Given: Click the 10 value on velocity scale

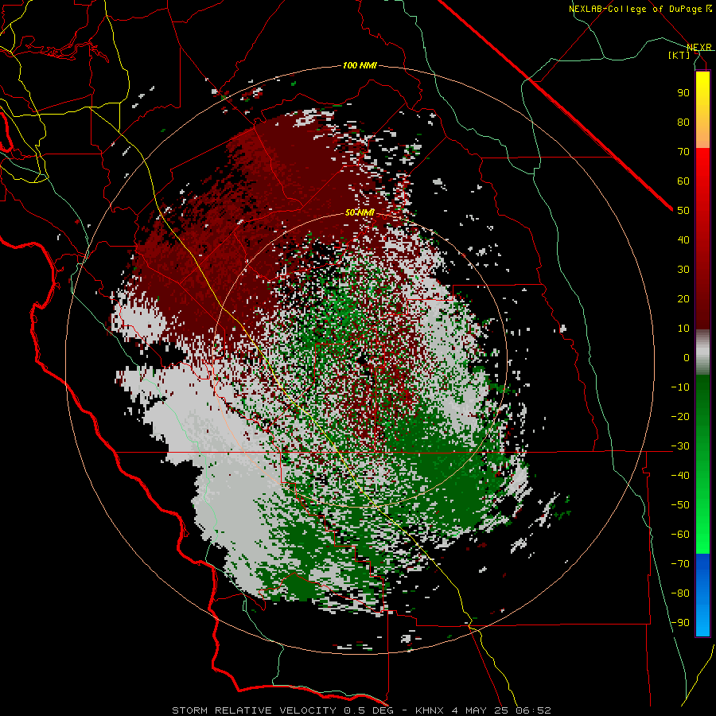Looking at the screenshot, I should [x=683, y=329].
